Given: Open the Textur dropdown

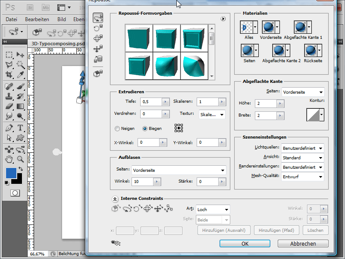Looking at the screenshot, I should 212,114.
